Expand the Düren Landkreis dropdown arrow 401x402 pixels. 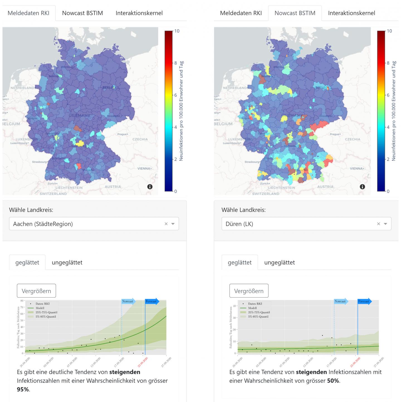(x=385, y=224)
